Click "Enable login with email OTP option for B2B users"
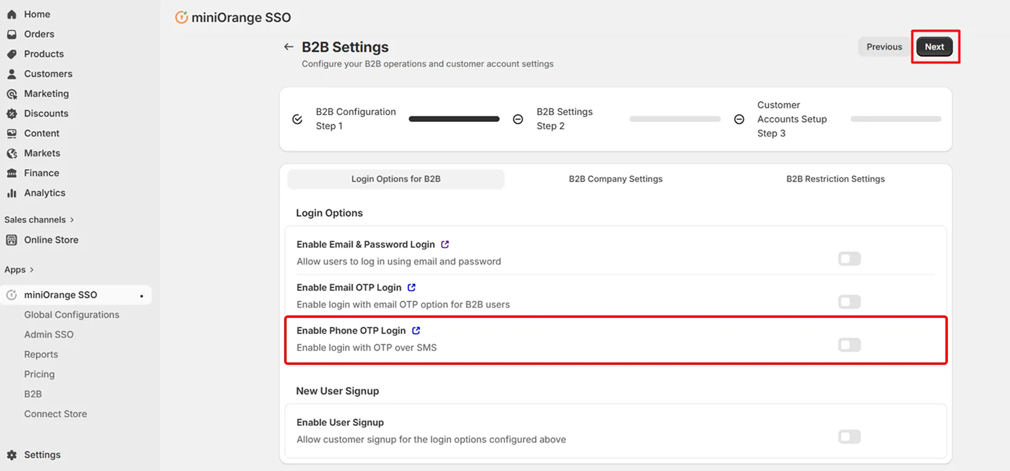Image resolution: width=1010 pixels, height=471 pixels. [403, 305]
